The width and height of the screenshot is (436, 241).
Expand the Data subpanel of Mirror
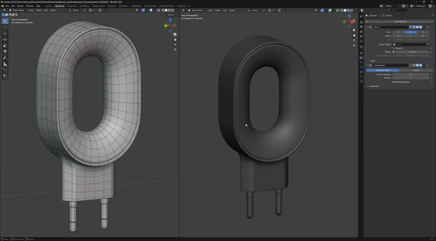tap(372, 60)
